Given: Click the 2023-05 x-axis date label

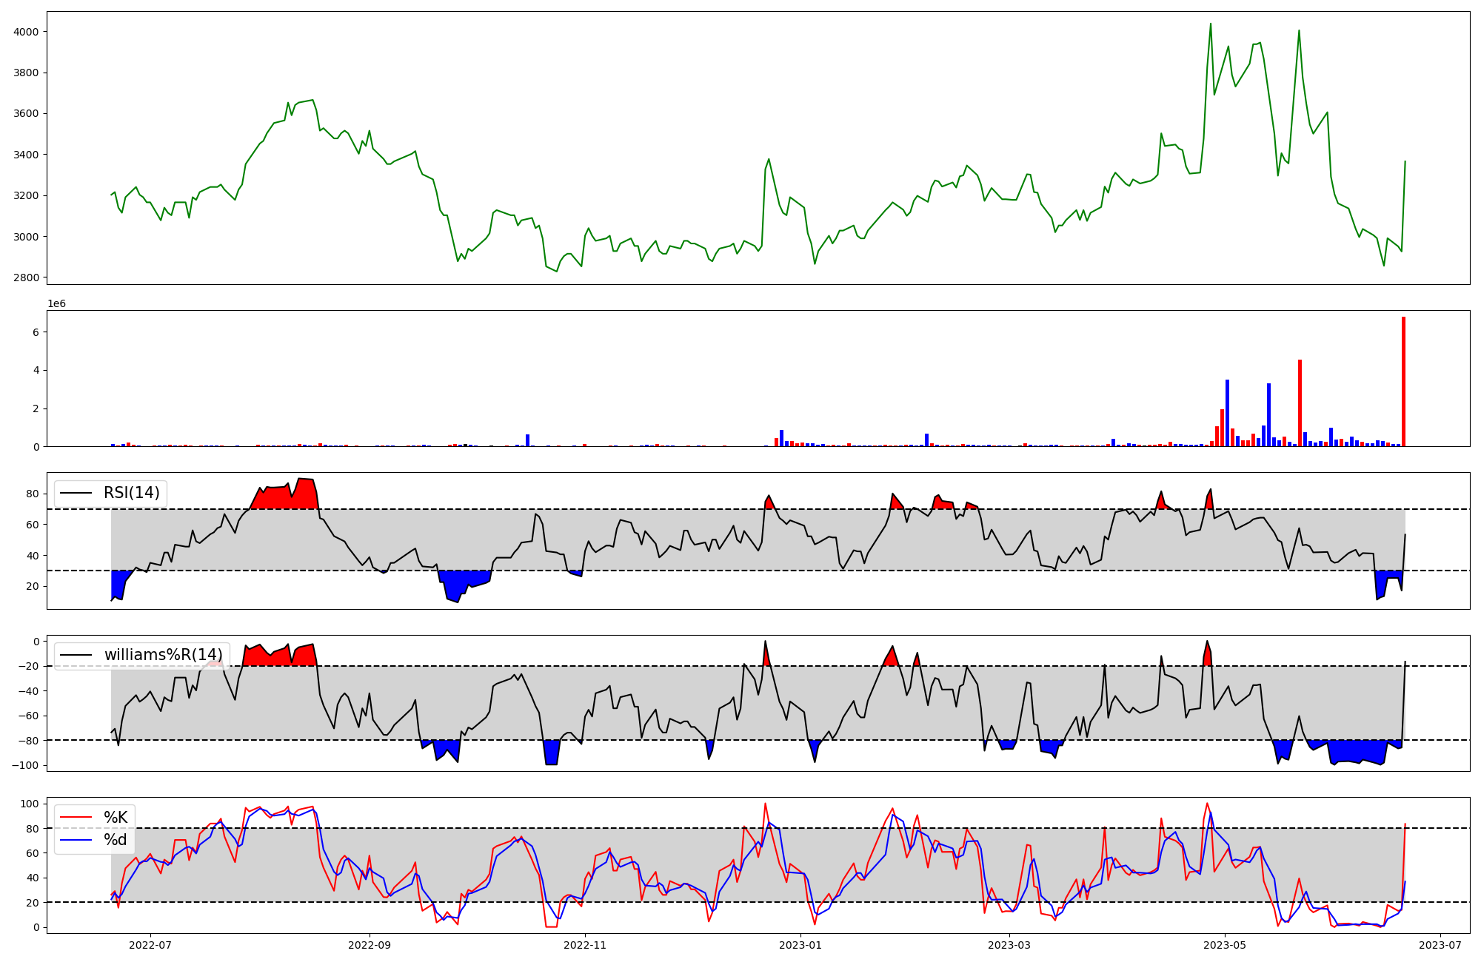Looking at the screenshot, I should click(x=1225, y=945).
